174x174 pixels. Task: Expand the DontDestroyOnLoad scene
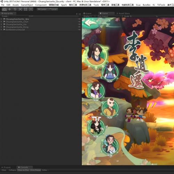pyautogui.click(x=1, y=30)
